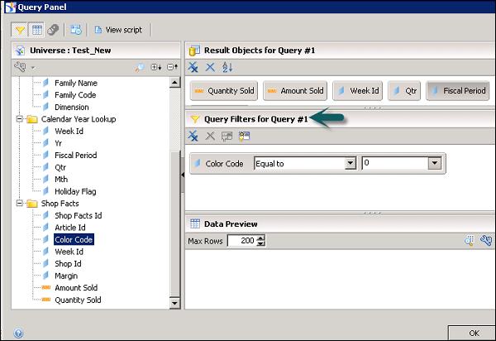Open the wrench options dropdown in Universe pane

24,67
